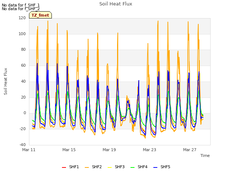This screenshot has width=232, height=174.
Task: Click the 'No data for f_SHF_1' message
Action: pos(21,5)
